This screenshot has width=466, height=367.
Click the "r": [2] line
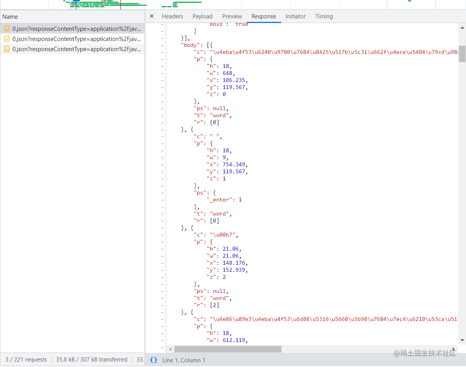[x=207, y=305]
